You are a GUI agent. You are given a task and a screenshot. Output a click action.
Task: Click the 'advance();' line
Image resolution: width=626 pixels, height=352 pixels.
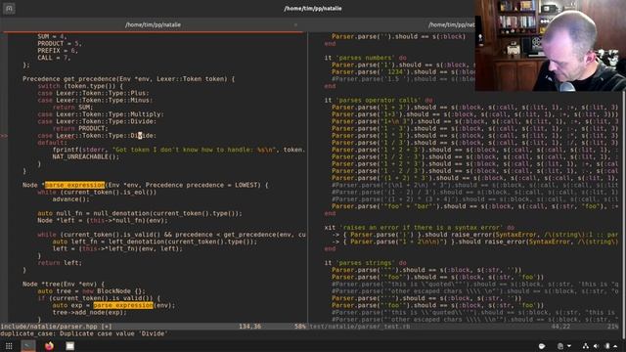point(70,199)
